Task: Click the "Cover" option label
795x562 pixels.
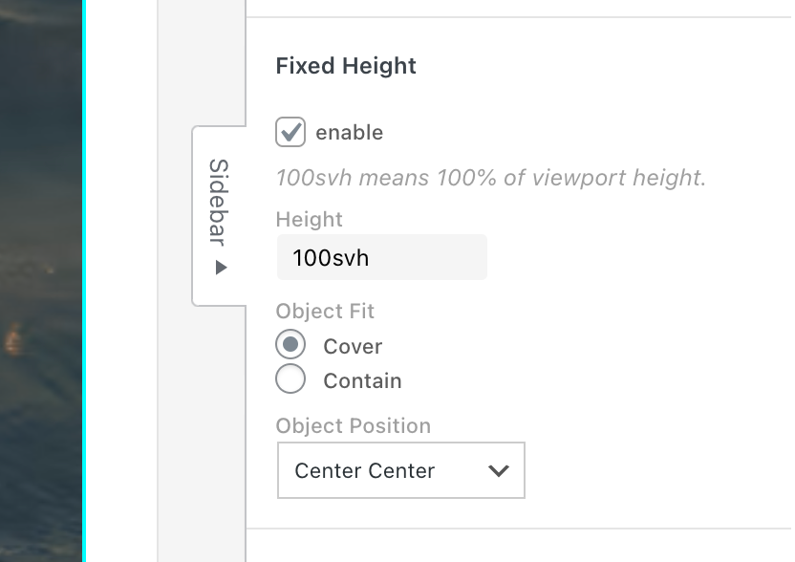Action: (x=353, y=346)
